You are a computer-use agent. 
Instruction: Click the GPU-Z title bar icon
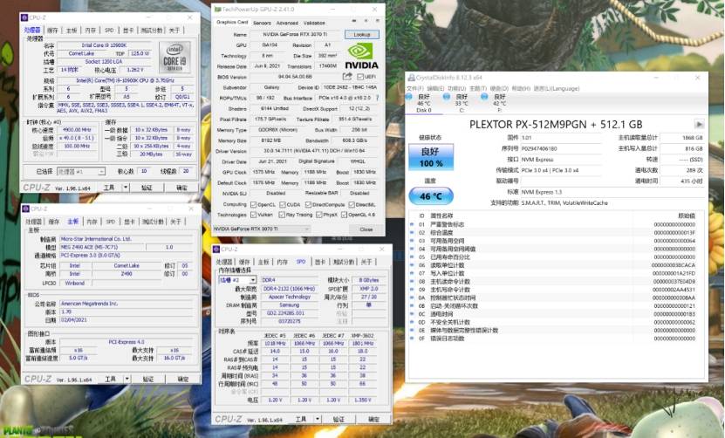(x=217, y=10)
